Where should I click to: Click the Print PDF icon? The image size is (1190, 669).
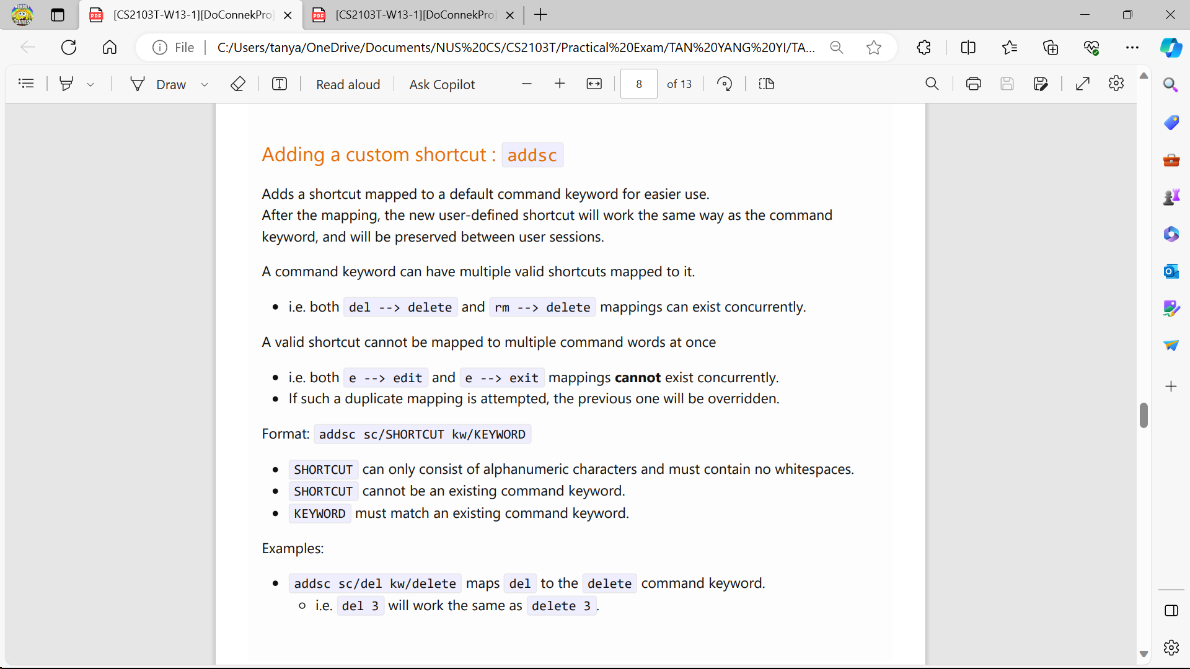tap(973, 84)
